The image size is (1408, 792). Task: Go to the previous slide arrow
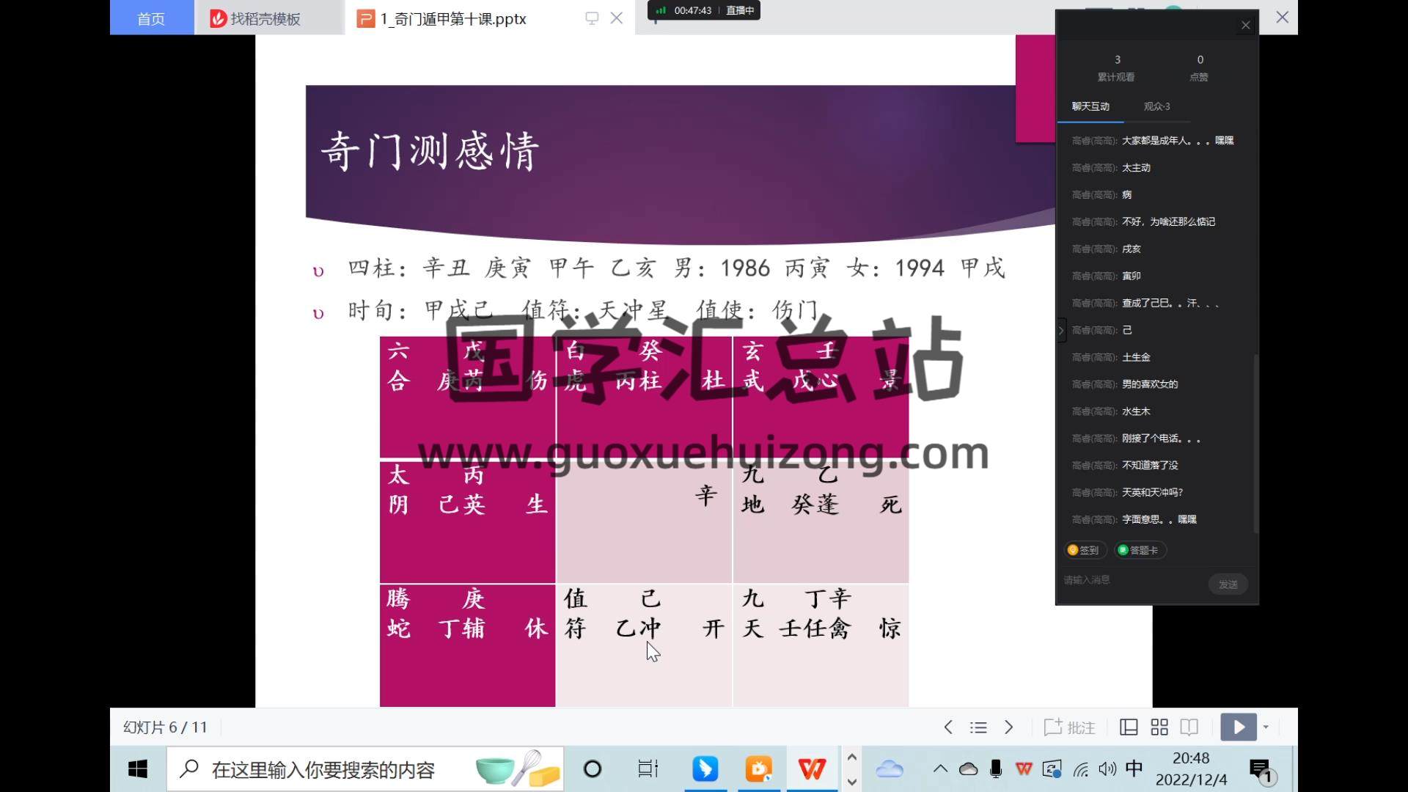tap(948, 727)
